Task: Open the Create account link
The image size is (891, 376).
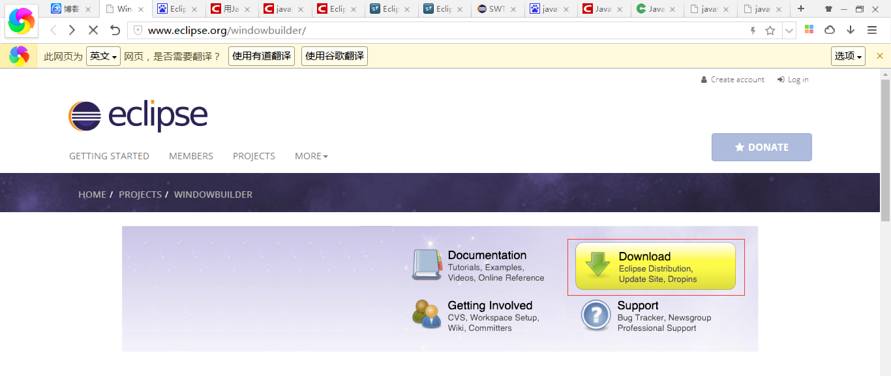Action: pyautogui.click(x=732, y=80)
